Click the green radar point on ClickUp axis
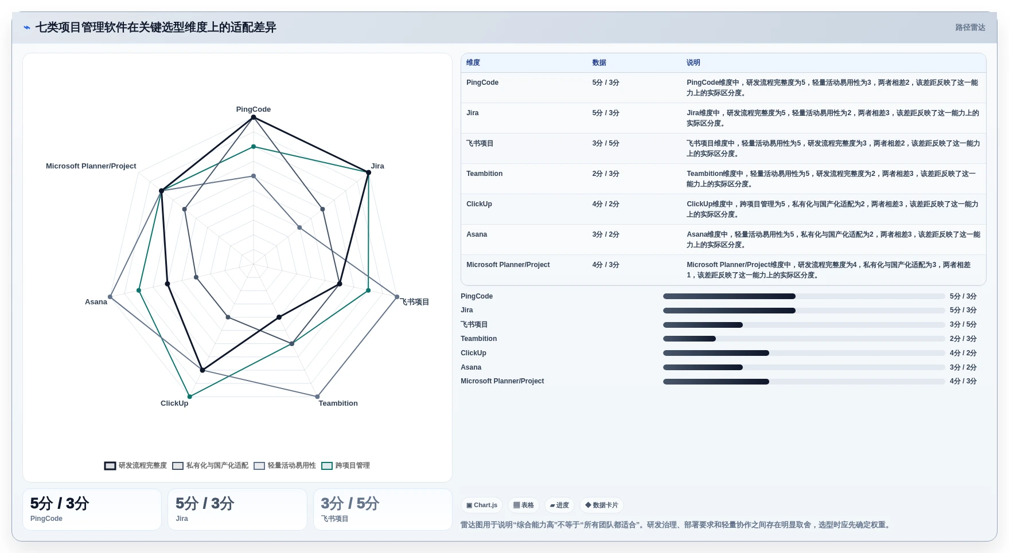 [190, 397]
